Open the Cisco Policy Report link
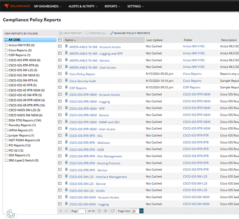The height and width of the screenshot is (219, 239). tap(82, 74)
